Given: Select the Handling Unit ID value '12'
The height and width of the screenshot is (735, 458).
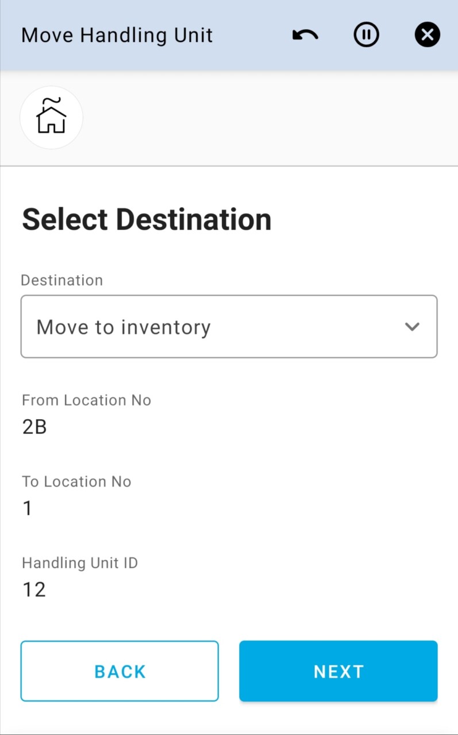Looking at the screenshot, I should 34,590.
